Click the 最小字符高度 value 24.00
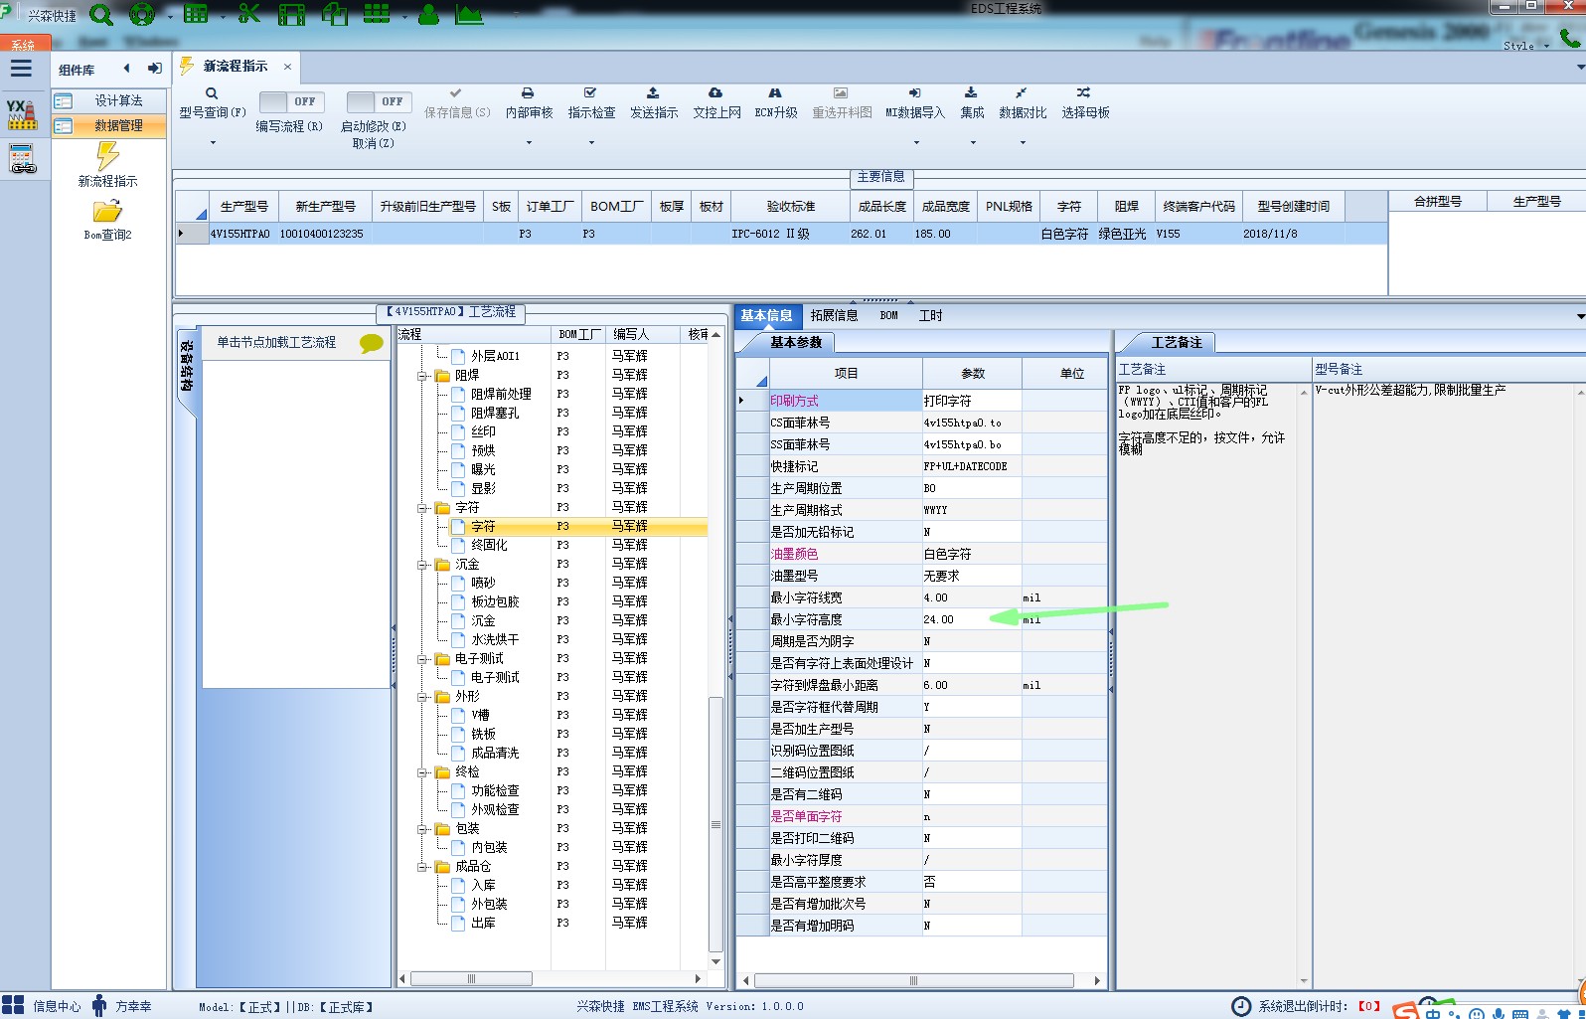The height and width of the screenshot is (1019, 1586). [x=971, y=619]
